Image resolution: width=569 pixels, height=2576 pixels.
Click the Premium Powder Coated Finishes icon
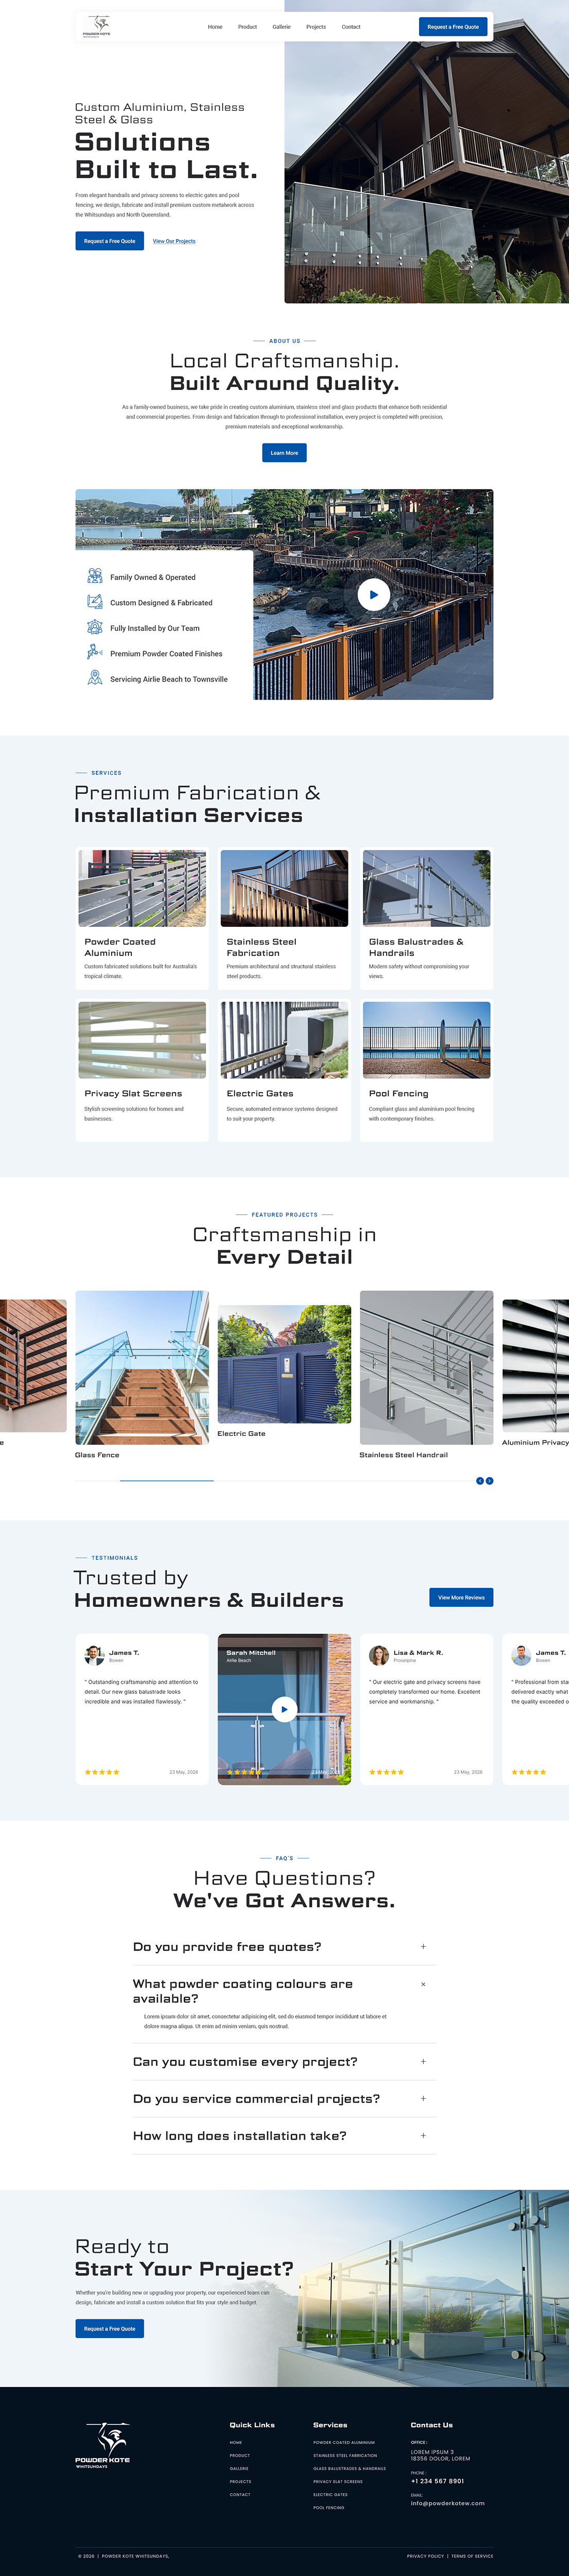(95, 652)
